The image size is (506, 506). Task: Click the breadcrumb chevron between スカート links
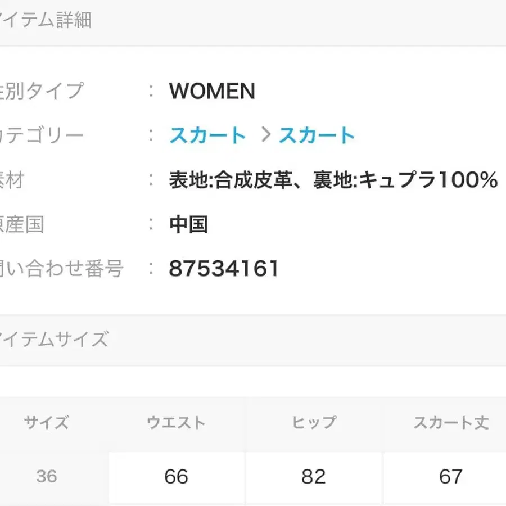(x=265, y=135)
